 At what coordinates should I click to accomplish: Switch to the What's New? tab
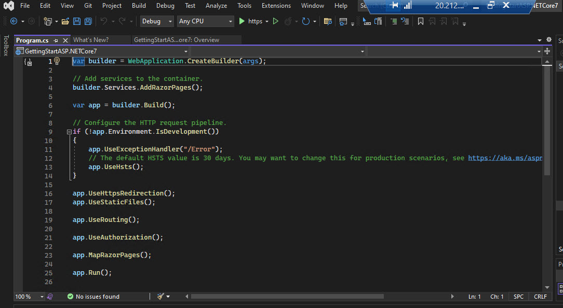click(x=91, y=40)
